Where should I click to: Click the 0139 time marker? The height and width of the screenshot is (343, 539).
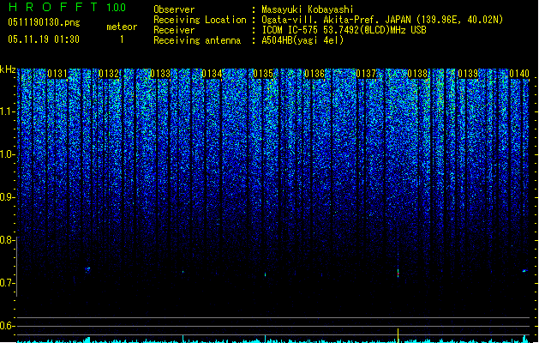click(x=468, y=74)
